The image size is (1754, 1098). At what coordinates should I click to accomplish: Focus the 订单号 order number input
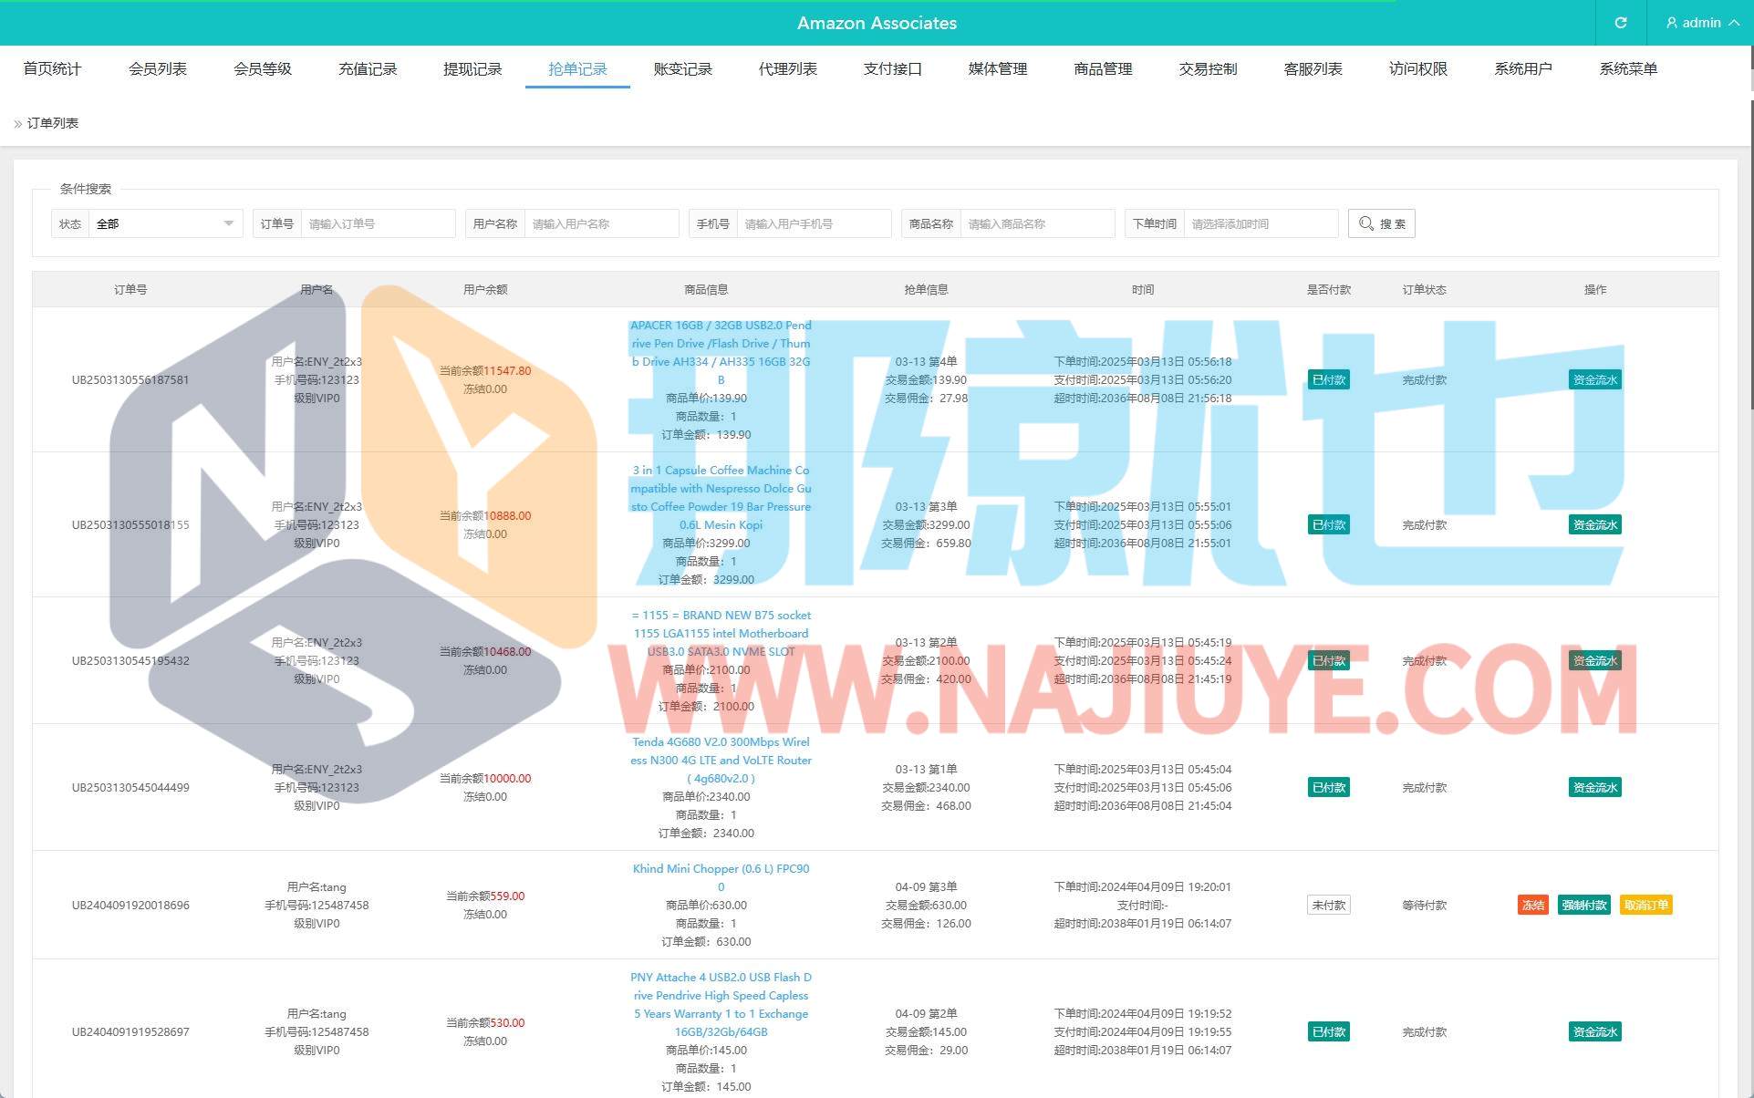377,223
